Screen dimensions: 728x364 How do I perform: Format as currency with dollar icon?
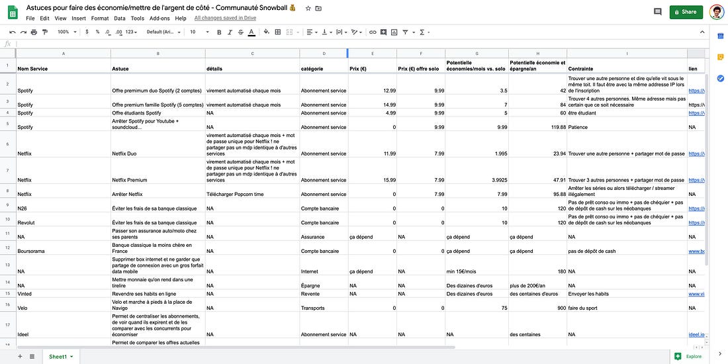[87, 32]
